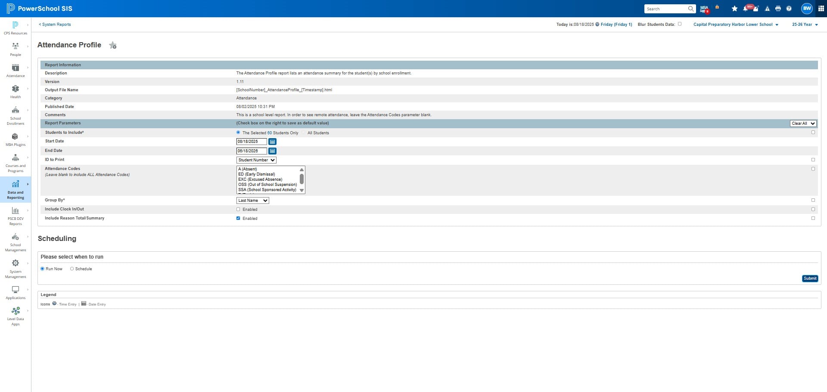Add Attendance Profile to favorites

(113, 45)
